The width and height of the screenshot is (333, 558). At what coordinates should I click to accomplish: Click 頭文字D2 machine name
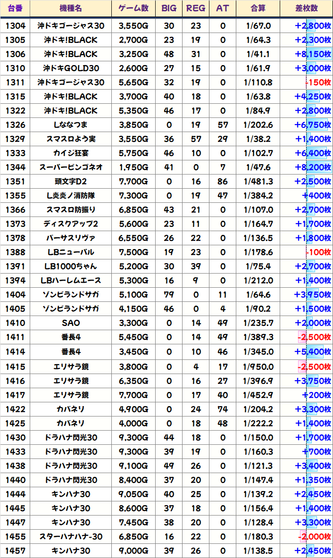(x=71, y=182)
